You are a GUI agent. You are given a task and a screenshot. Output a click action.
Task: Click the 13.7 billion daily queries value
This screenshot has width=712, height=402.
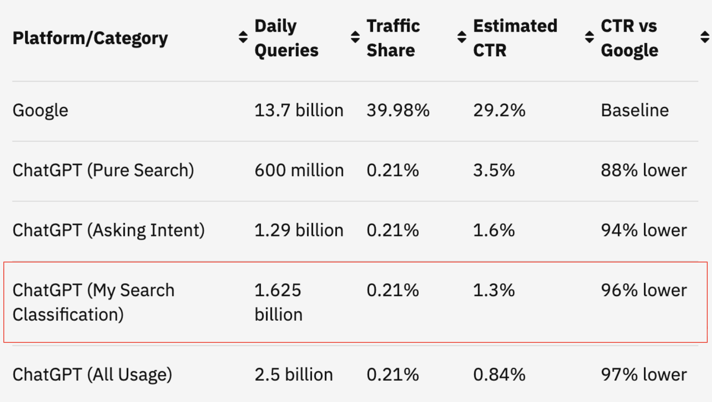[299, 111]
